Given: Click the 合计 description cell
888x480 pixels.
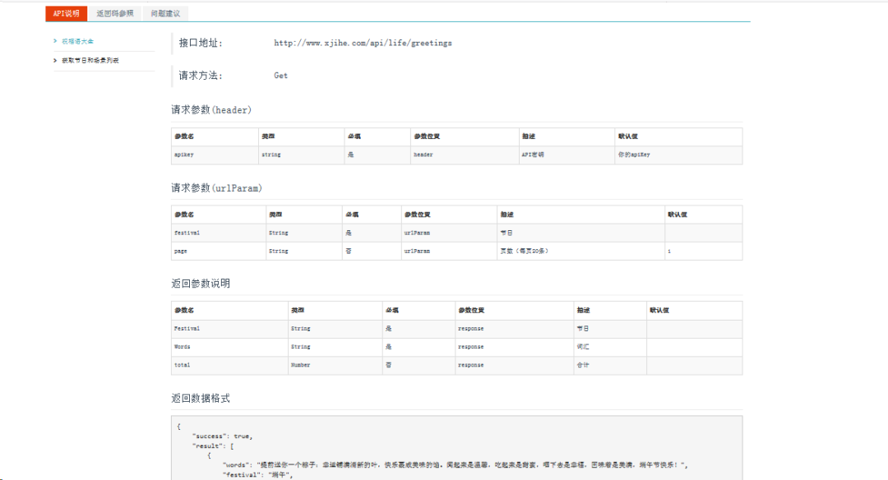Looking at the screenshot, I should click(610, 365).
